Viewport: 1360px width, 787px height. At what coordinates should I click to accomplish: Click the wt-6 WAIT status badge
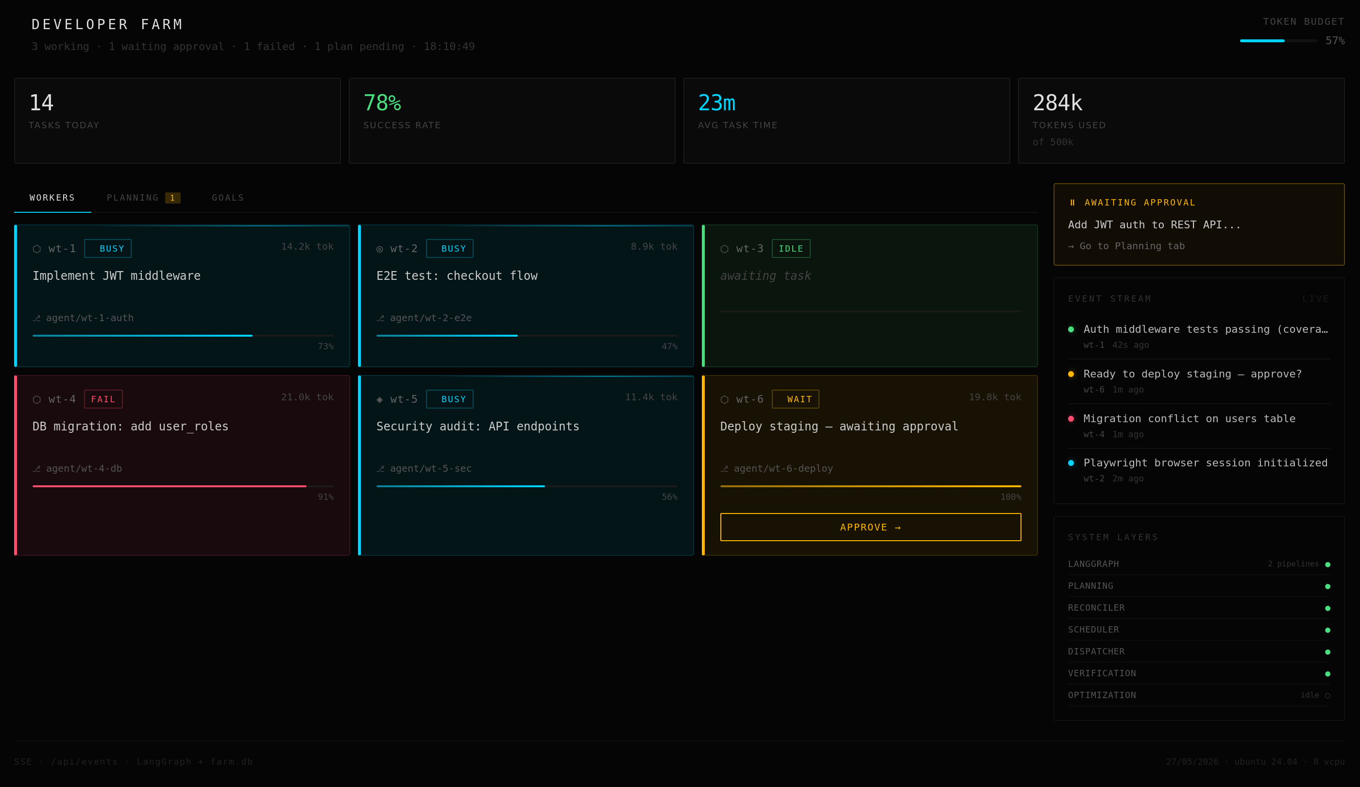(x=796, y=399)
